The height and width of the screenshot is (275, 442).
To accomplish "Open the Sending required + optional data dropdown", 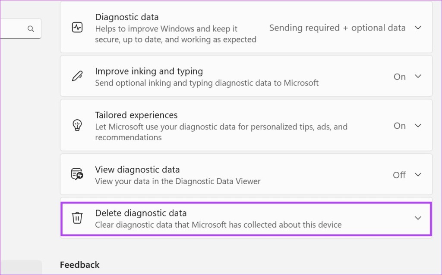I will [337, 28].
